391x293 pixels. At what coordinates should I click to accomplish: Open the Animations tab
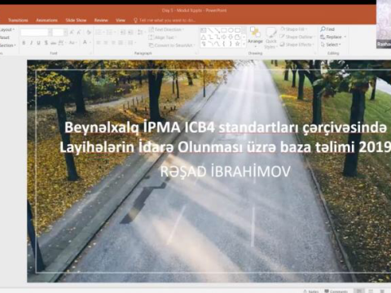pyautogui.click(x=46, y=20)
